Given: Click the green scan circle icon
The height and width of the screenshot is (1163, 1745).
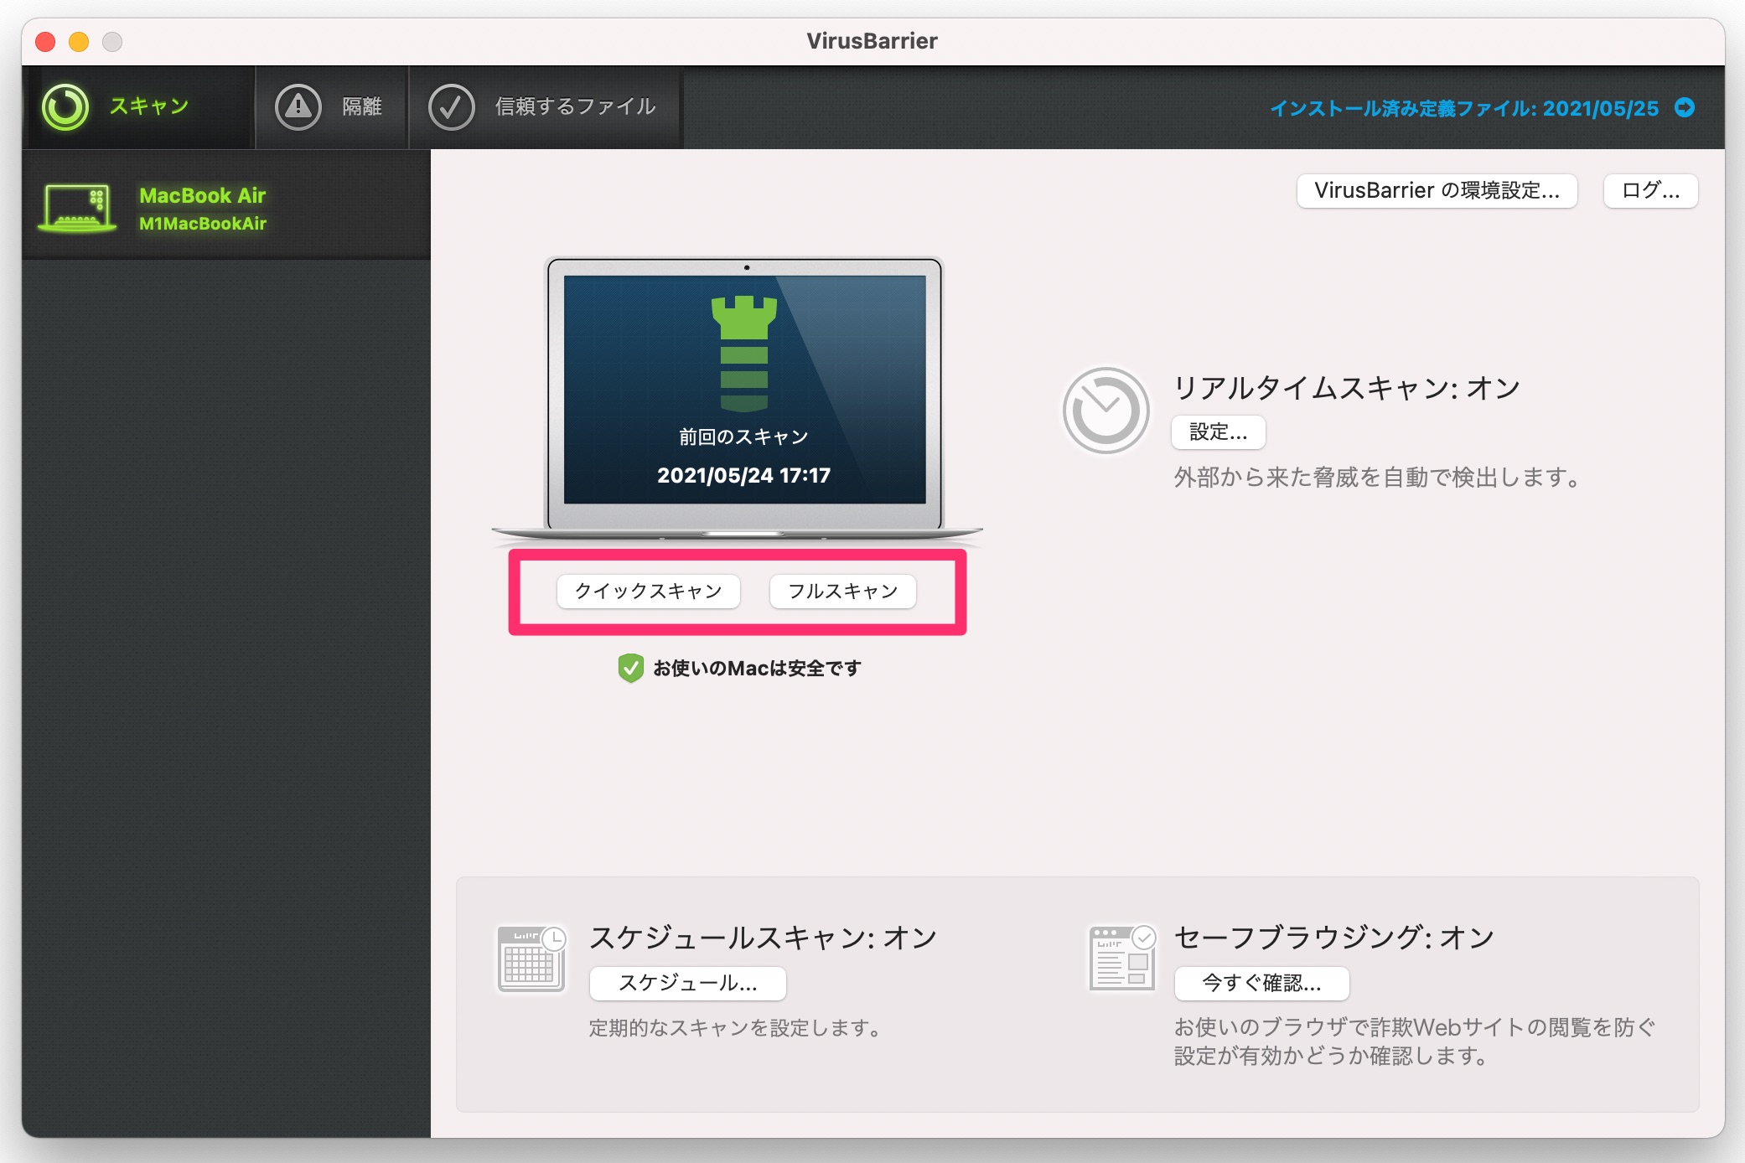Looking at the screenshot, I should (65, 107).
